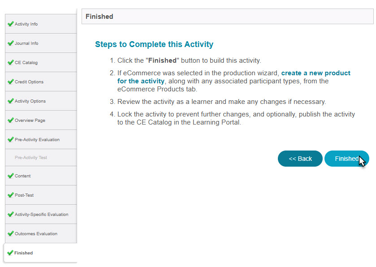Click the green checkmark beside Activity Info
376x267 pixels.
[11, 24]
